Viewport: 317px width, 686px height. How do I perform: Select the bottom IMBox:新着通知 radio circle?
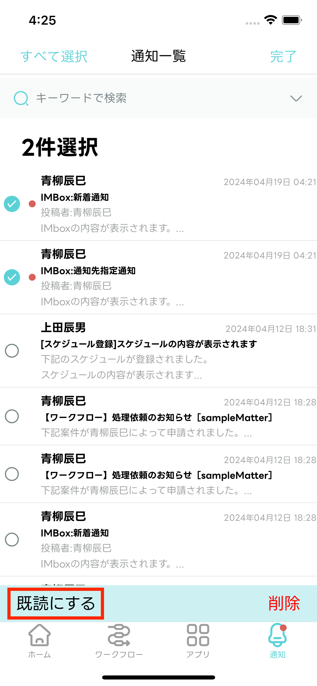coord(12,539)
